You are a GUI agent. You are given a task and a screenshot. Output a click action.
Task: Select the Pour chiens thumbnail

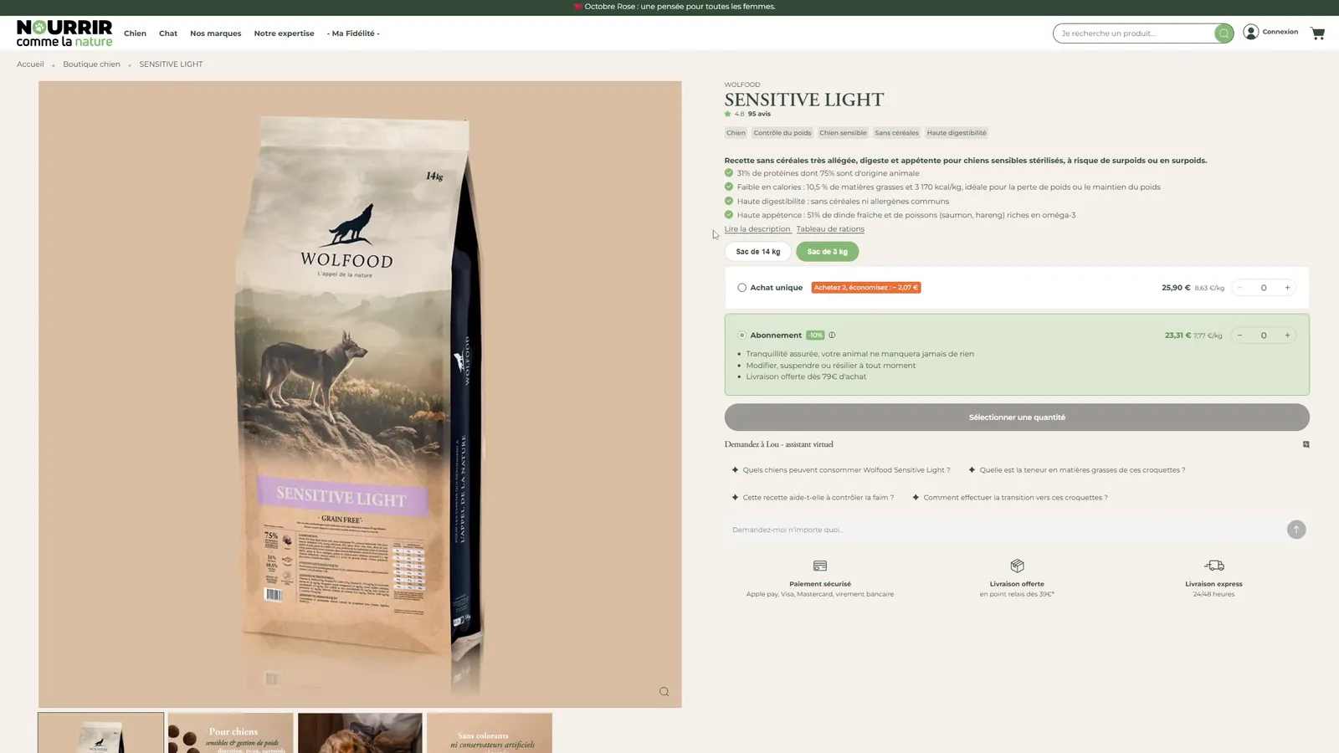(x=230, y=733)
